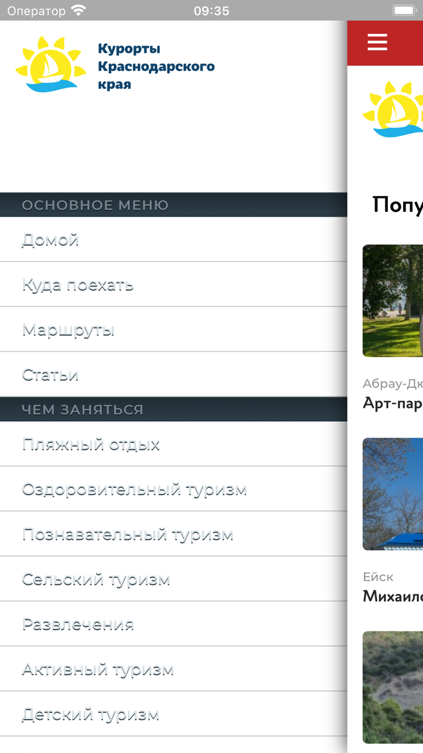Screen dimensions: 423x753
Task: Tap the ЧЕМ ЗАНЯТЬСЯ section header
Action: tap(173, 410)
